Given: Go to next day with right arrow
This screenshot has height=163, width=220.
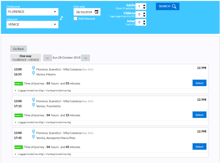Looking at the screenshot, I should point(85,58).
